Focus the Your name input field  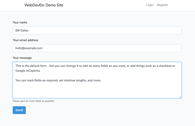pyautogui.click(x=97, y=30)
